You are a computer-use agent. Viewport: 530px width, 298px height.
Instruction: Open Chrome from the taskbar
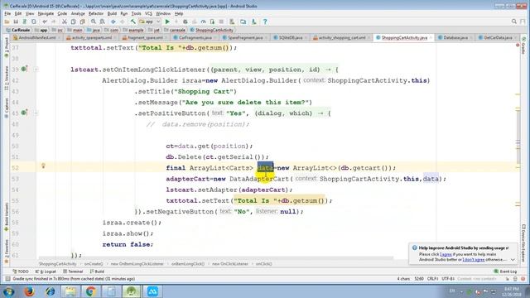[x=90, y=291]
